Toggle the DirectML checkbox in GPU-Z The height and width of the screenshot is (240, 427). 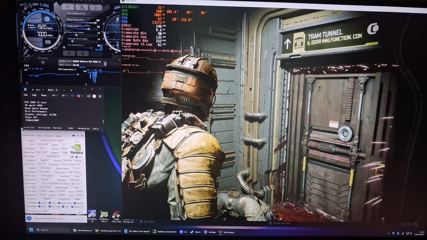point(75,203)
